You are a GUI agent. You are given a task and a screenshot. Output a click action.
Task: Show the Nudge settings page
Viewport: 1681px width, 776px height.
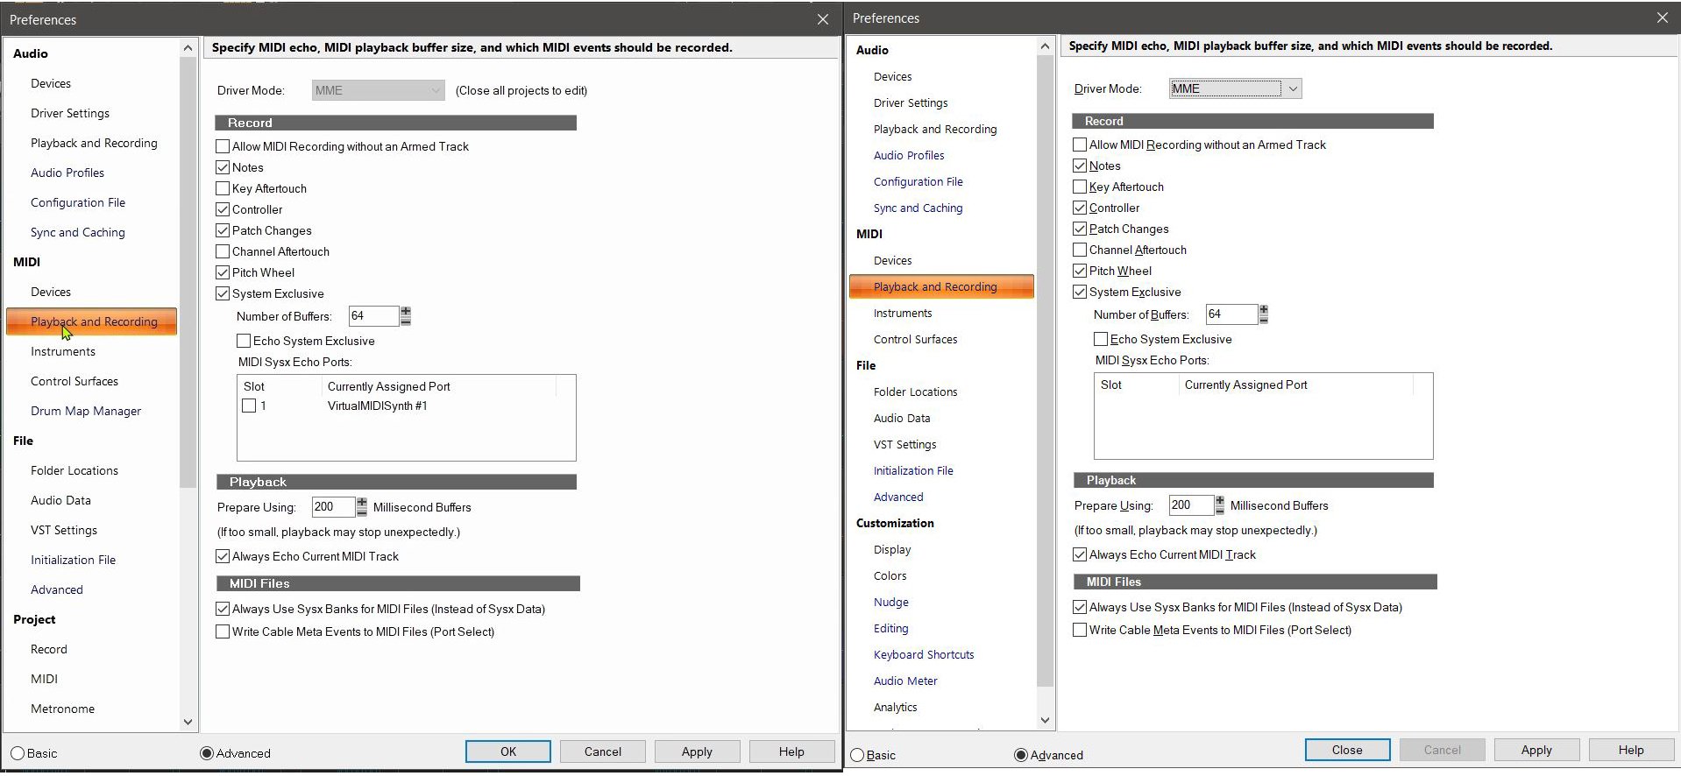click(890, 602)
